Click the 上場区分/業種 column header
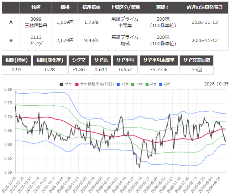Screen dimensions: 230x195 125,7
